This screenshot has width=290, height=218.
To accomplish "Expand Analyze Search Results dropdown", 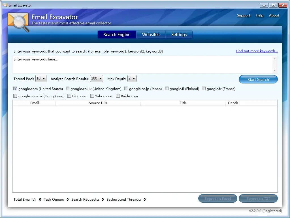I will (97, 79).
